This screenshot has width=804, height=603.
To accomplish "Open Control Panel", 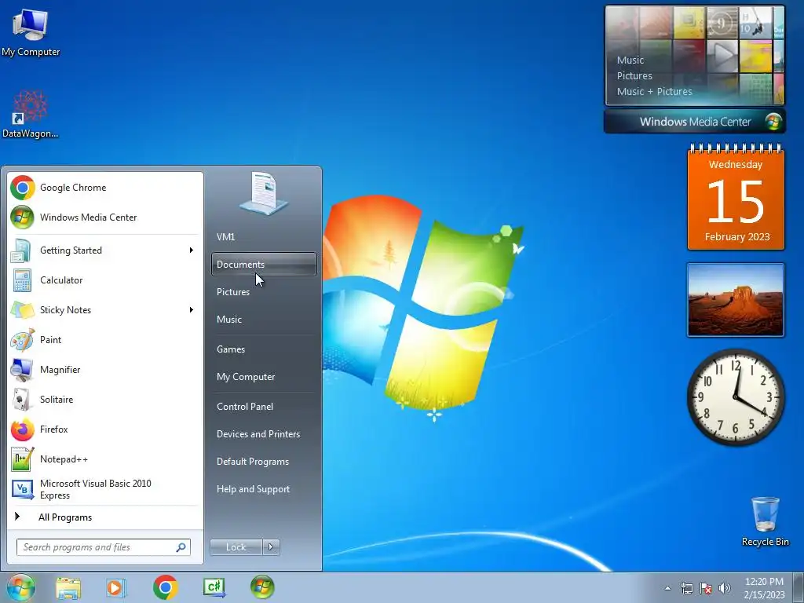I will tap(264, 407).
